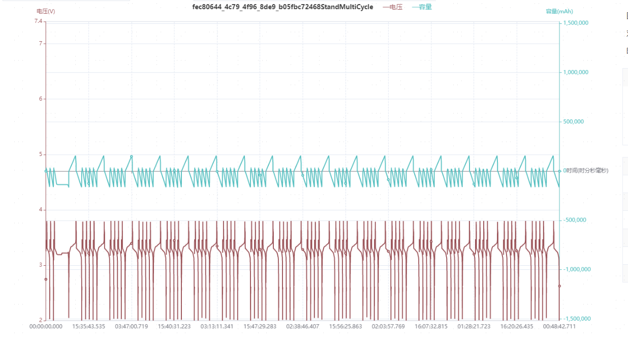Image resolution: width=628 pixels, height=345 pixels.
Task: Click the 1,500,000 capacity axis value
Action: point(576,23)
